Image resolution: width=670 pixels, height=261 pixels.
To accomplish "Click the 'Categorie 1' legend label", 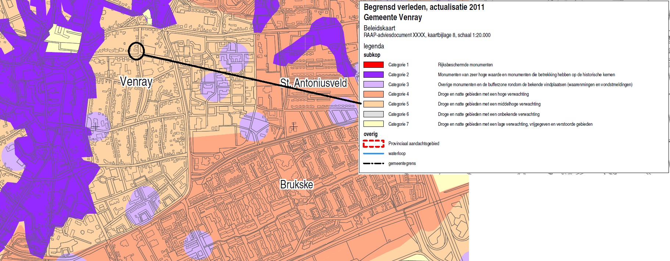I will [x=398, y=65].
